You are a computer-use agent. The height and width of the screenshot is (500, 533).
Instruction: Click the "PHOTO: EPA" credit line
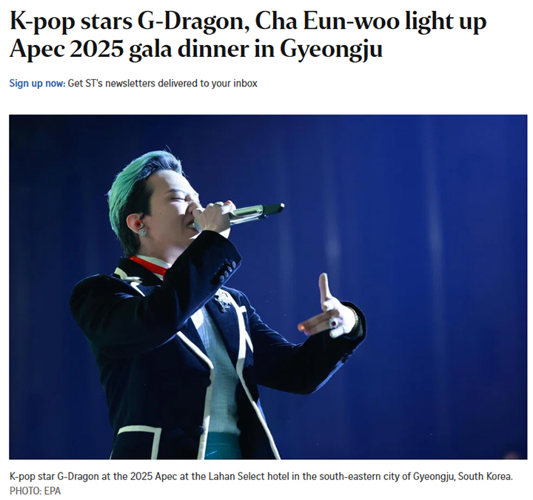point(35,491)
